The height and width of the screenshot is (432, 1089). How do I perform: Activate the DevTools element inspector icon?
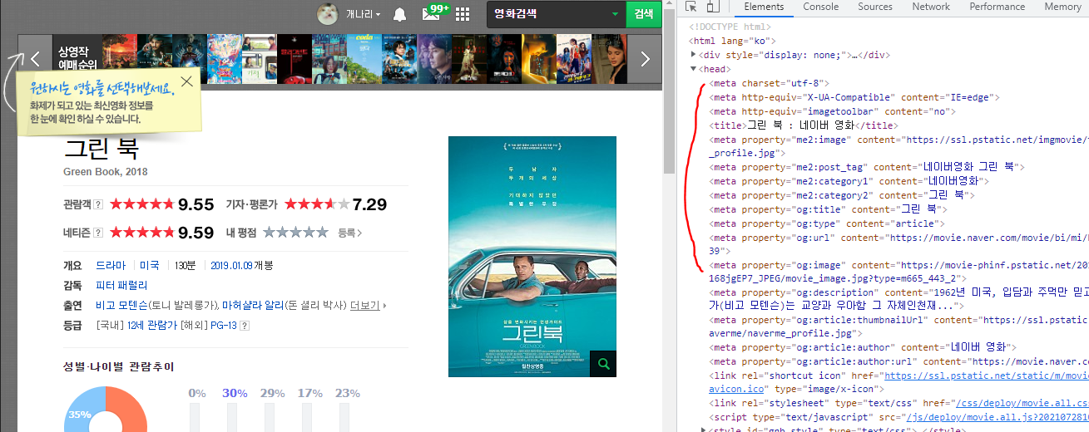pos(691,7)
